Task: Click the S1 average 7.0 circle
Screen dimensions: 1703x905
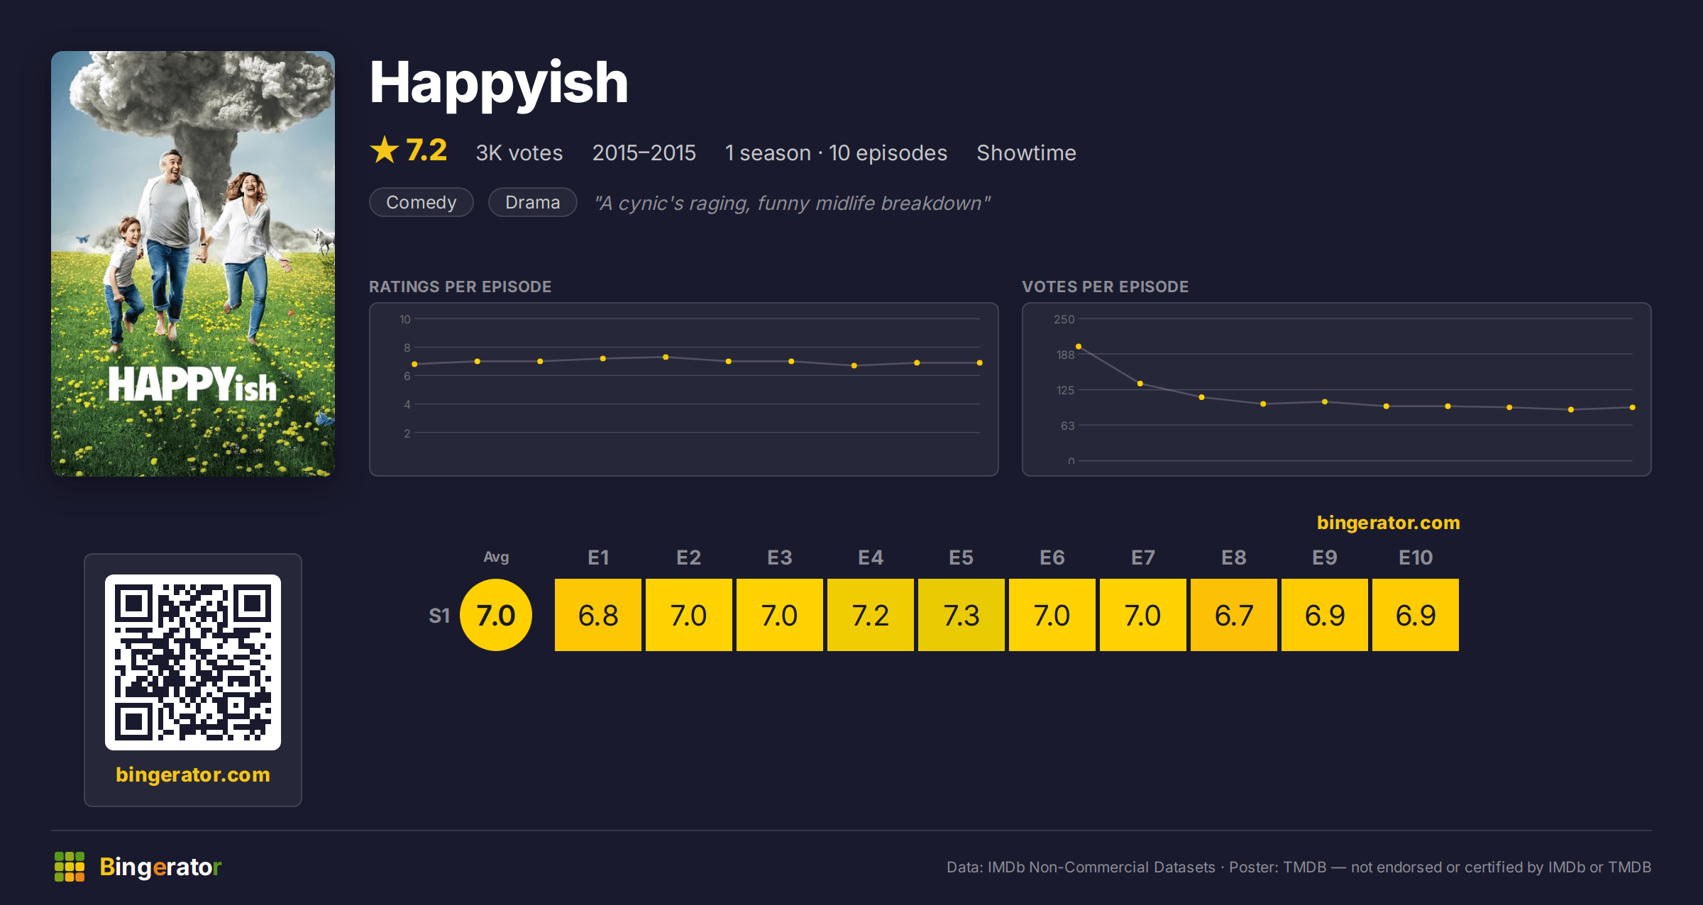Action: [x=496, y=615]
